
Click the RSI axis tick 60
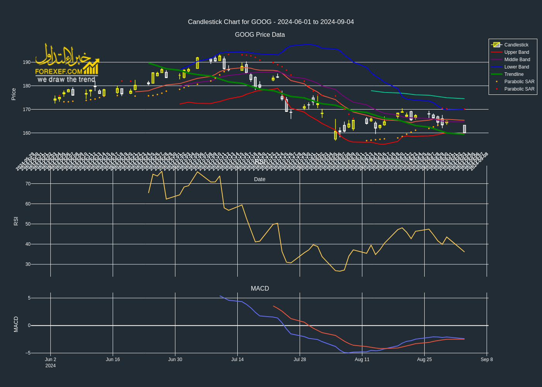28,204
